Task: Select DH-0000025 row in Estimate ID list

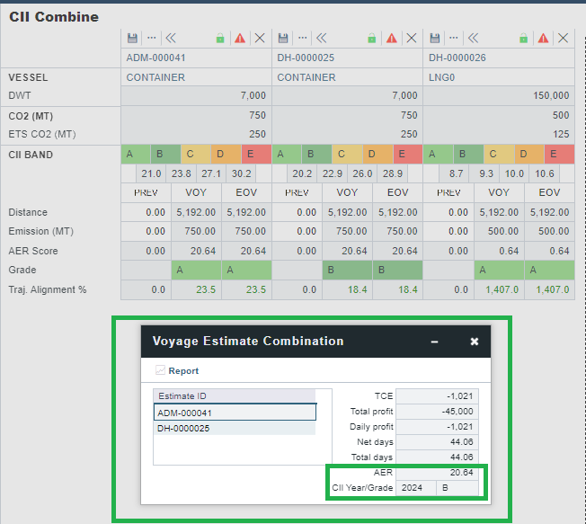Action: 235,428
